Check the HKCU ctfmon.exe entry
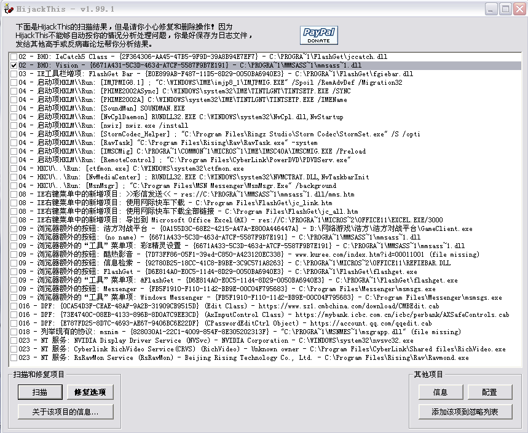Image resolution: width=528 pixels, height=433 pixels. click(x=14, y=168)
